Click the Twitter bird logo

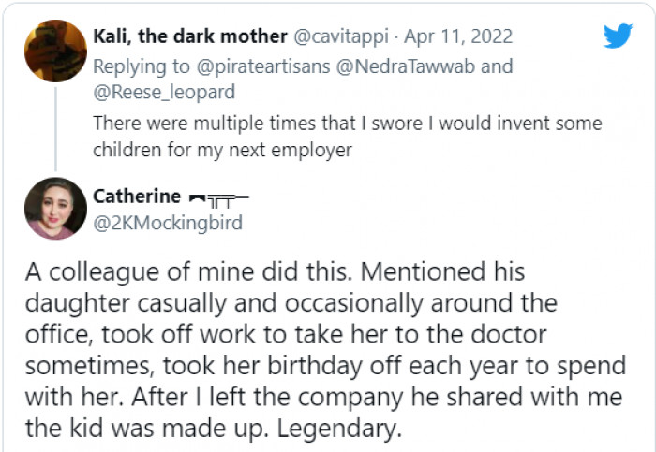(618, 36)
